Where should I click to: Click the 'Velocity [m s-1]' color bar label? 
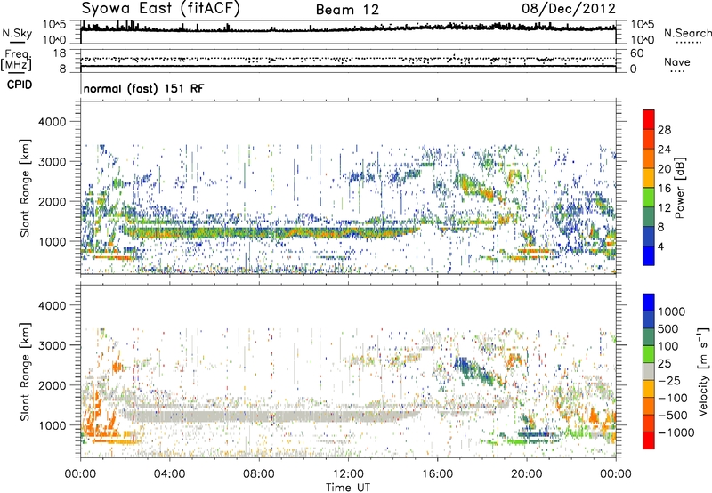(703, 371)
